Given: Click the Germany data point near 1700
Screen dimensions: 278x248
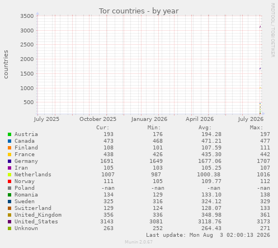Looking at the screenshot, I should [x=260, y=68].
